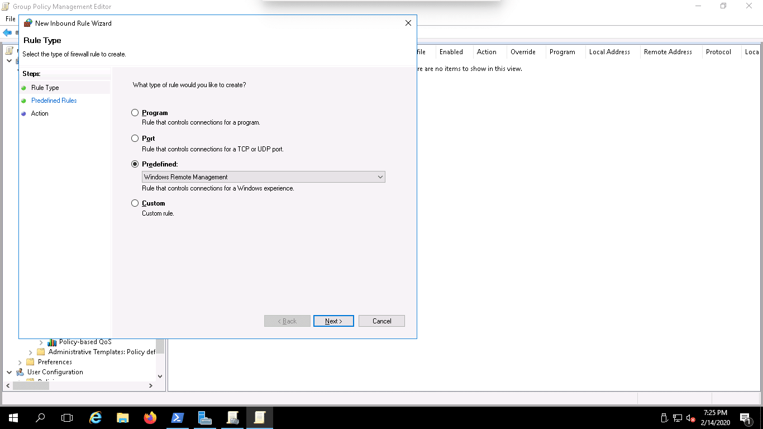763x429 pixels.
Task: Sort by the Action column header
Action: (487, 52)
